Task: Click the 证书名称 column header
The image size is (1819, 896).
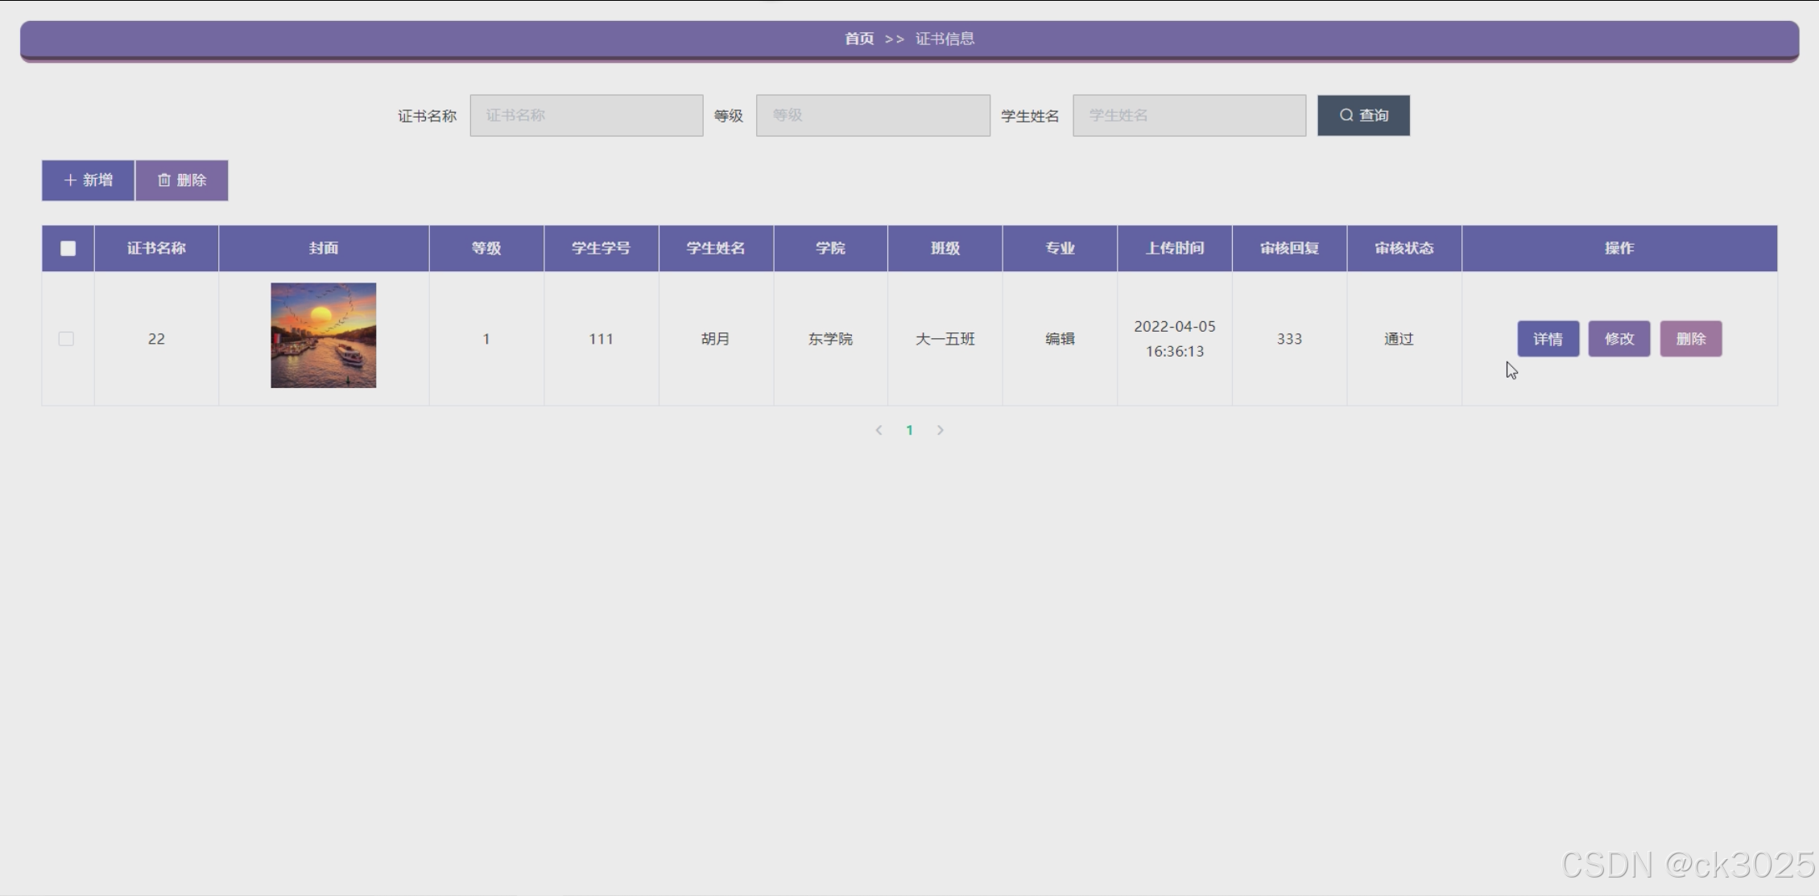Action: pos(156,249)
